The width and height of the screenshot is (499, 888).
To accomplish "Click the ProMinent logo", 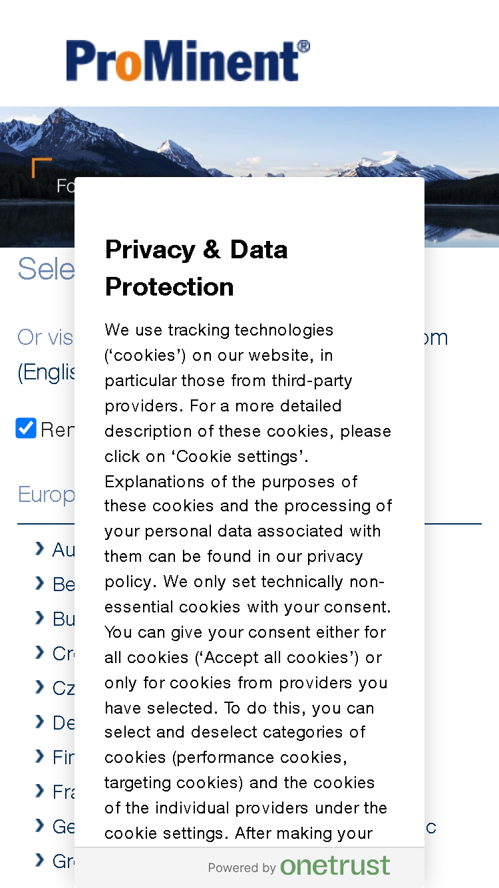I will point(188,61).
